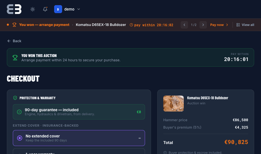Go to next won auction arrow
The width and height of the screenshot is (261, 154).
tap(203, 25)
